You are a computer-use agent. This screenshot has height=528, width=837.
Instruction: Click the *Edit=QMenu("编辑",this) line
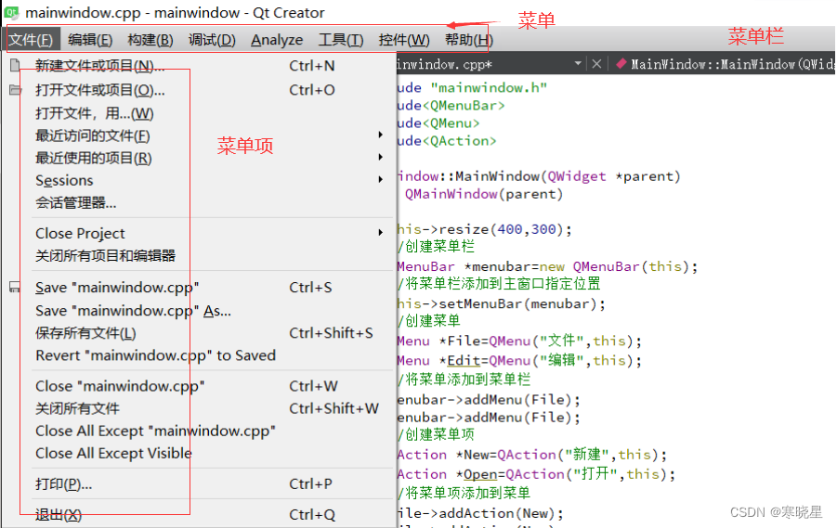coord(519,361)
